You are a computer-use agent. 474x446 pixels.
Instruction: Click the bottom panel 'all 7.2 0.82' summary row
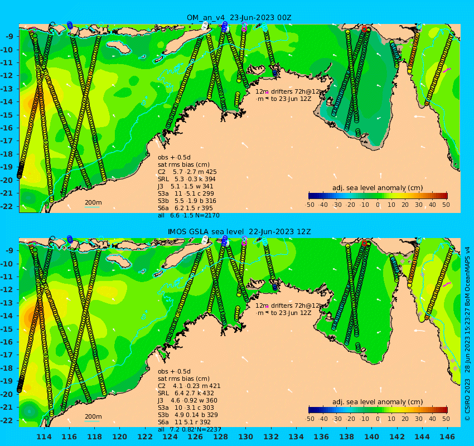(x=189, y=429)
